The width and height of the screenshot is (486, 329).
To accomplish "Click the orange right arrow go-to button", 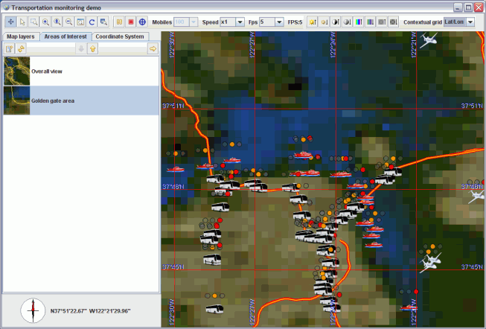I will click(153, 48).
